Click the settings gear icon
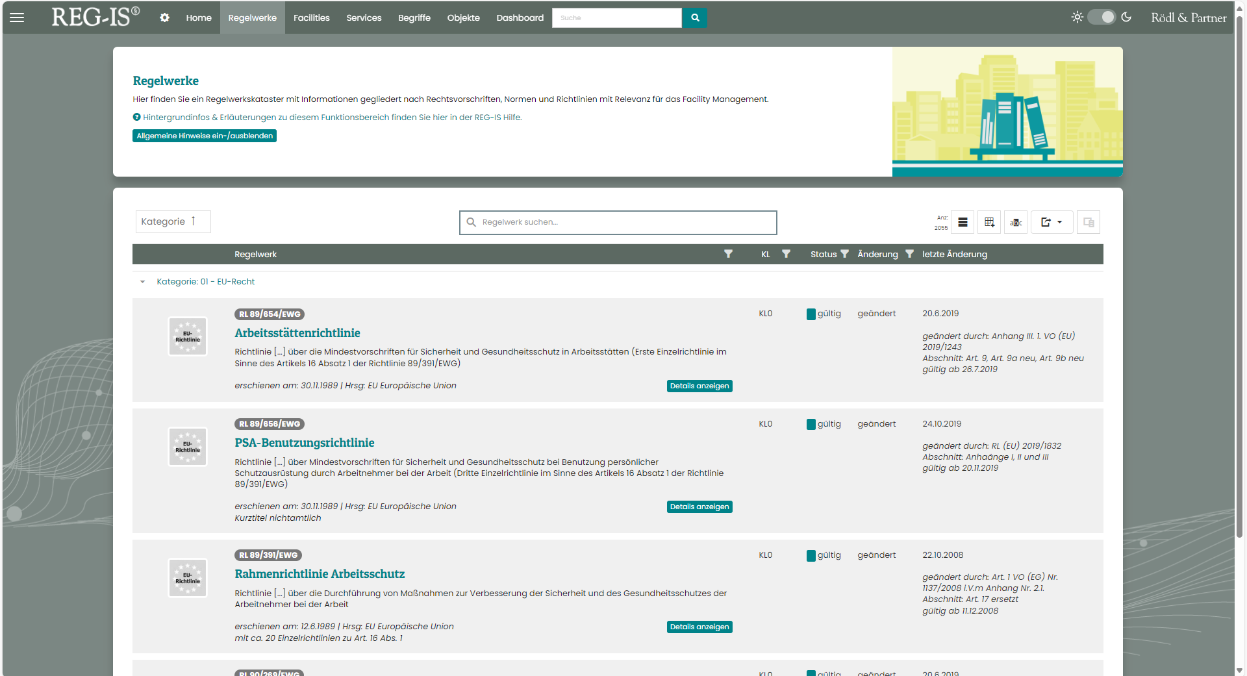 [164, 18]
